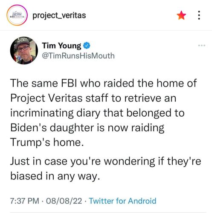Click the Tim Young display name
212x213 pixels.
coord(61,46)
